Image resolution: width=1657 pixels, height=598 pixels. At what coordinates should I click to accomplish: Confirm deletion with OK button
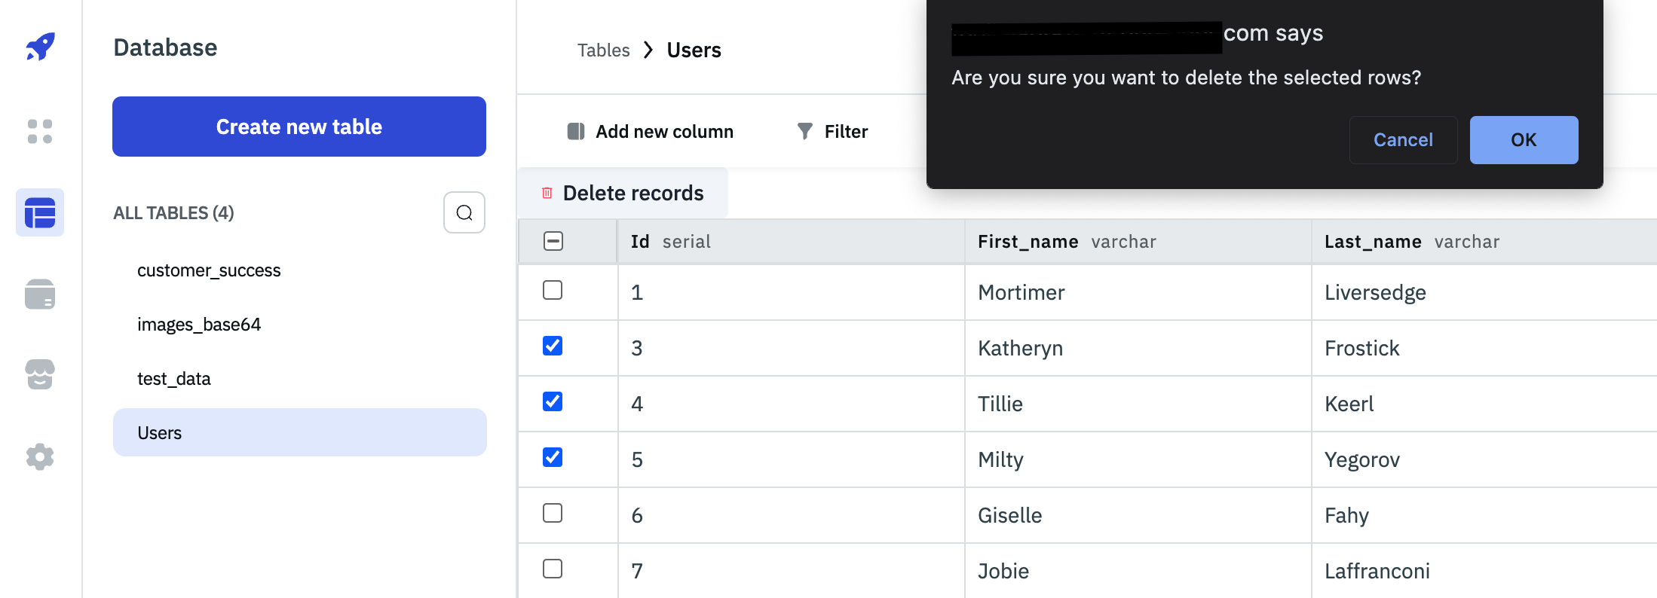tap(1523, 140)
